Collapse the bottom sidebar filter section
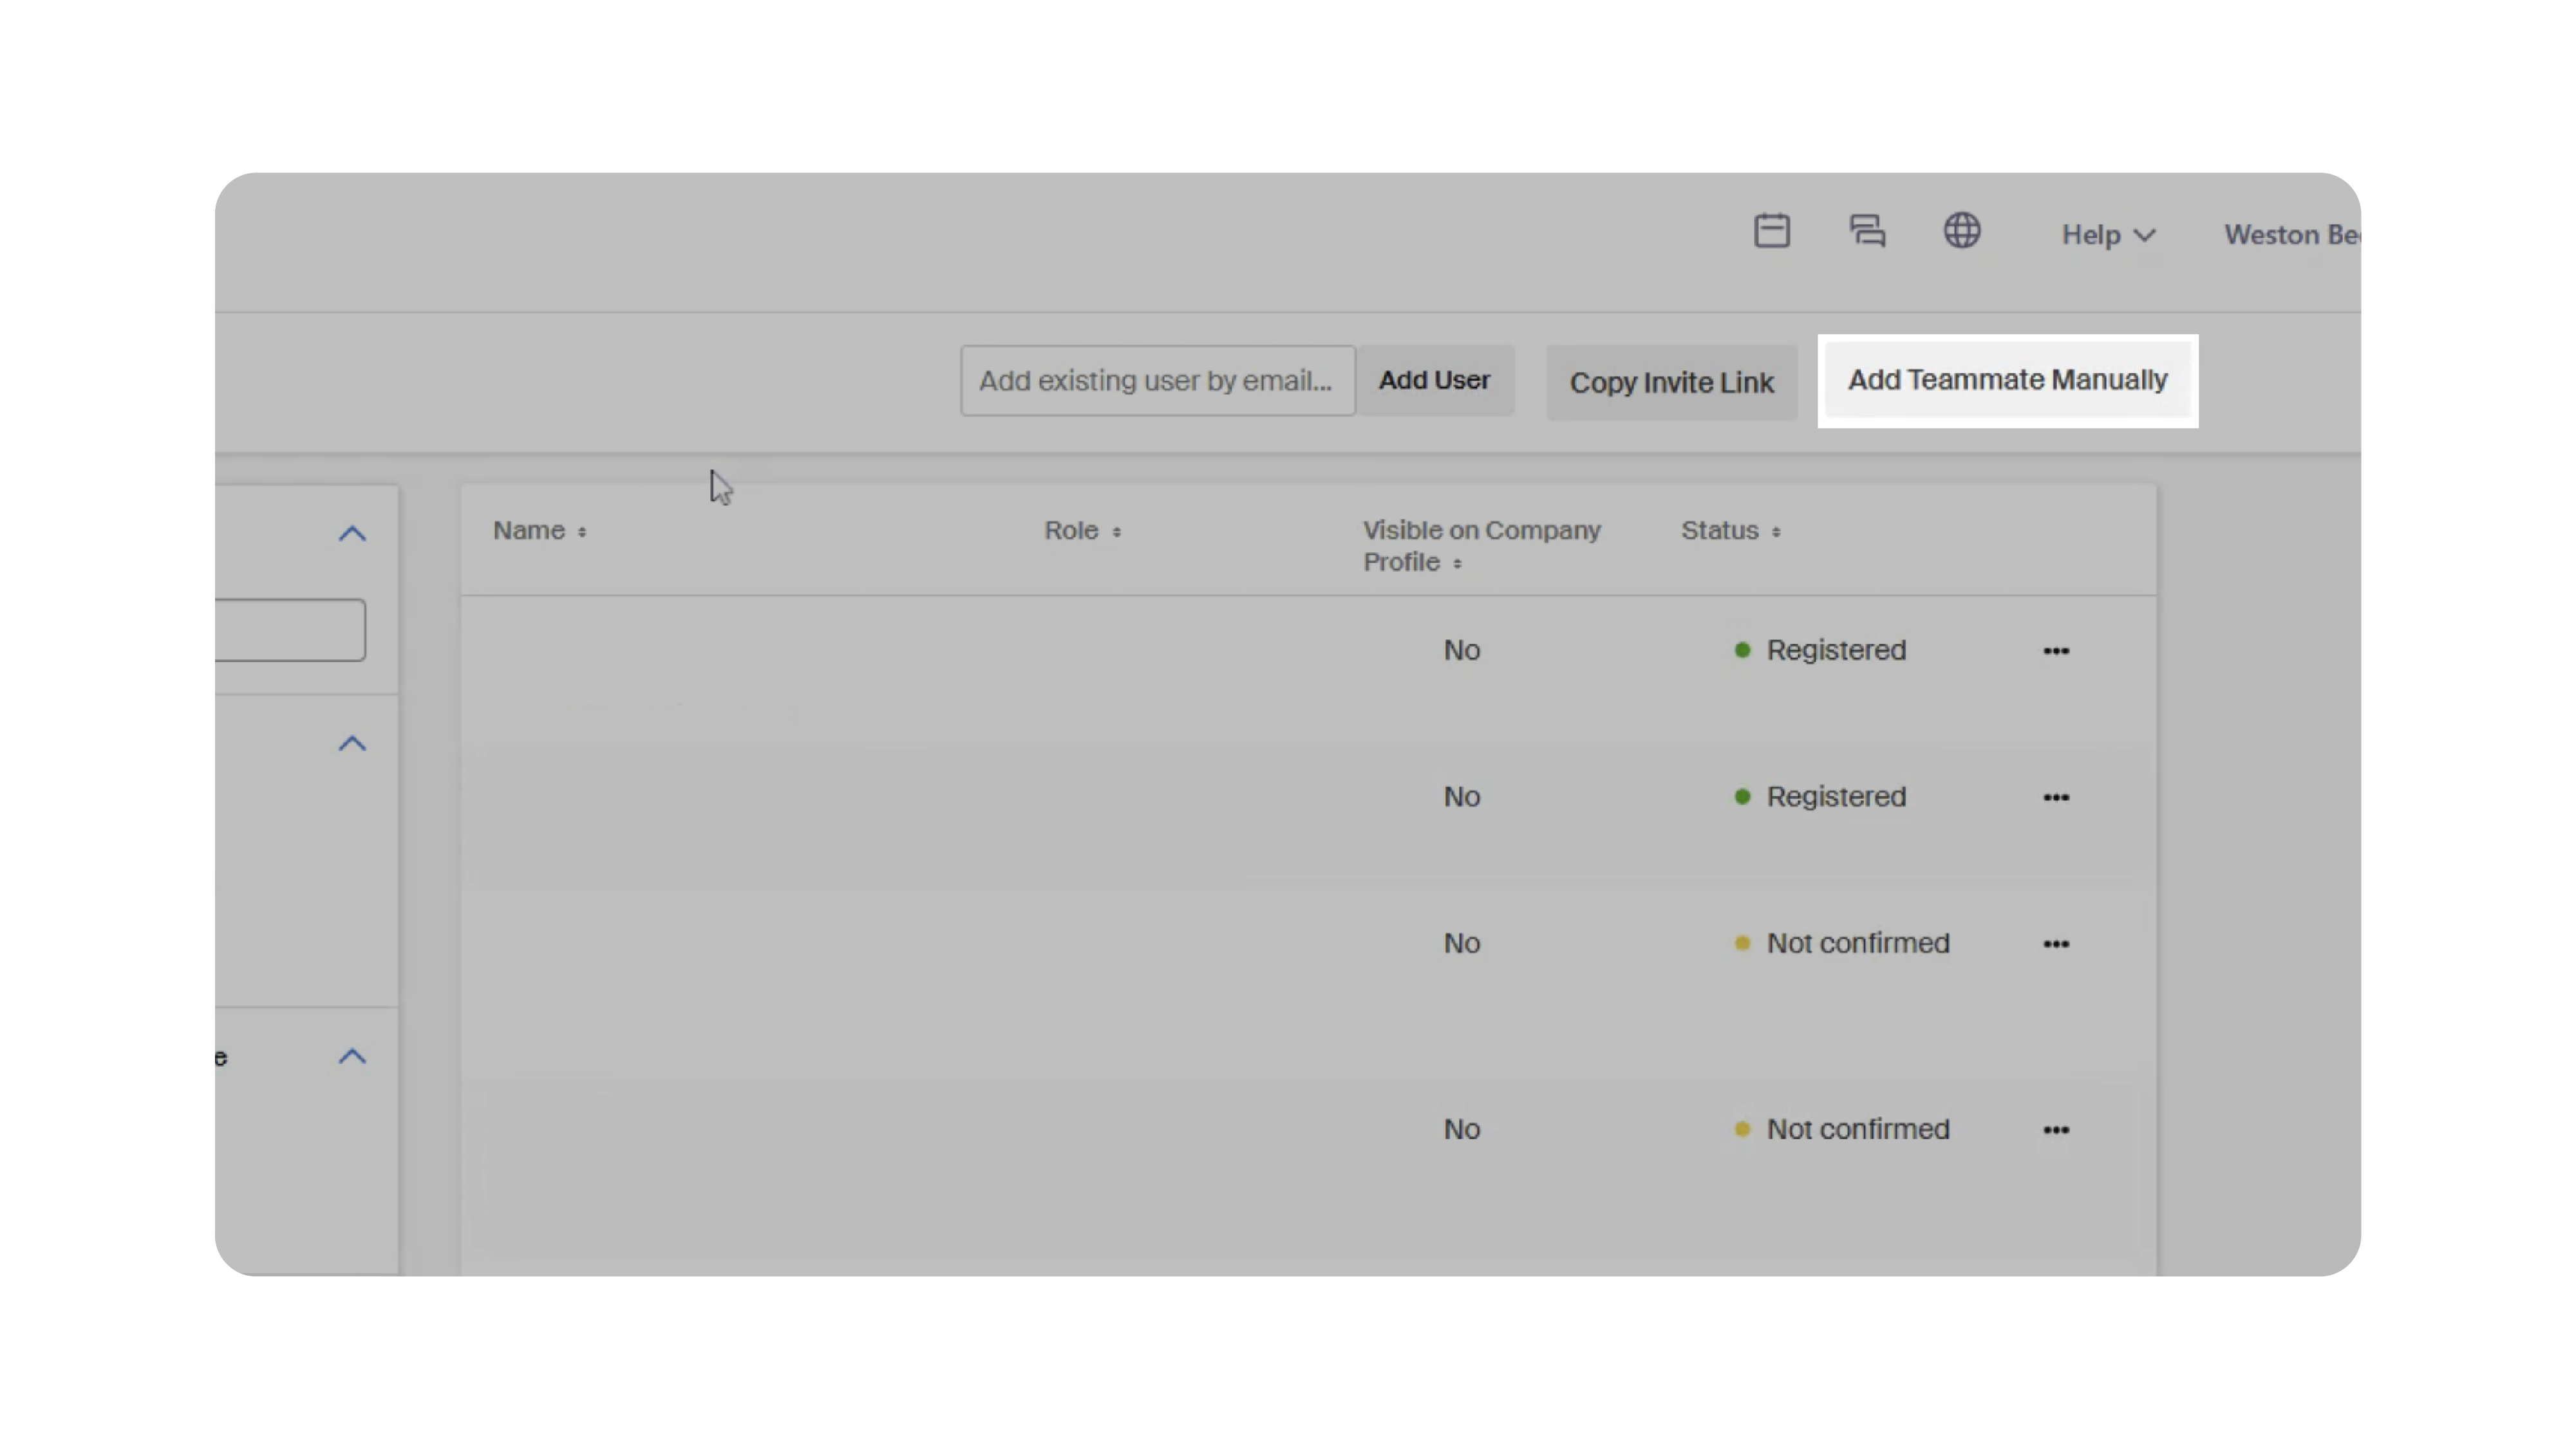The image size is (2576, 1449). pyautogui.click(x=352, y=1057)
